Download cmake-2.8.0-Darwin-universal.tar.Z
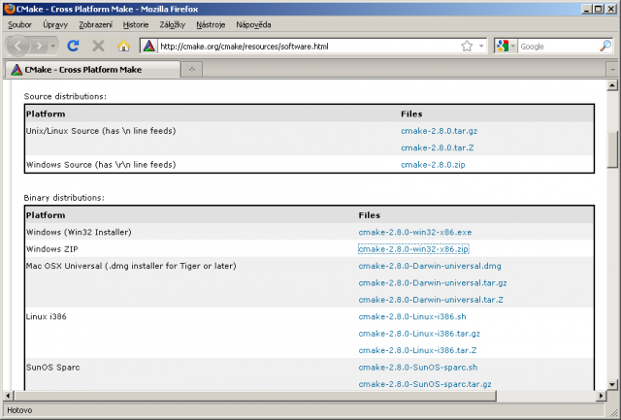Image resolution: width=621 pixels, height=420 pixels. coord(431,300)
